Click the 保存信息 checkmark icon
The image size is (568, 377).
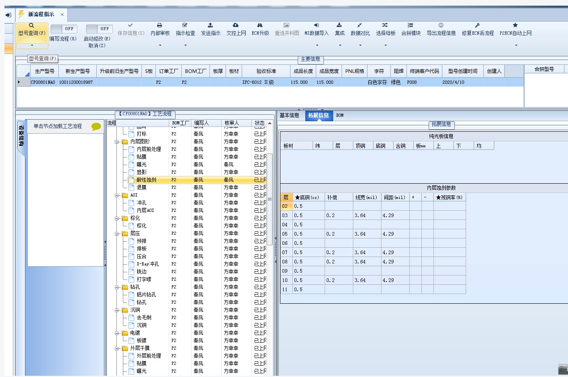[x=130, y=25]
